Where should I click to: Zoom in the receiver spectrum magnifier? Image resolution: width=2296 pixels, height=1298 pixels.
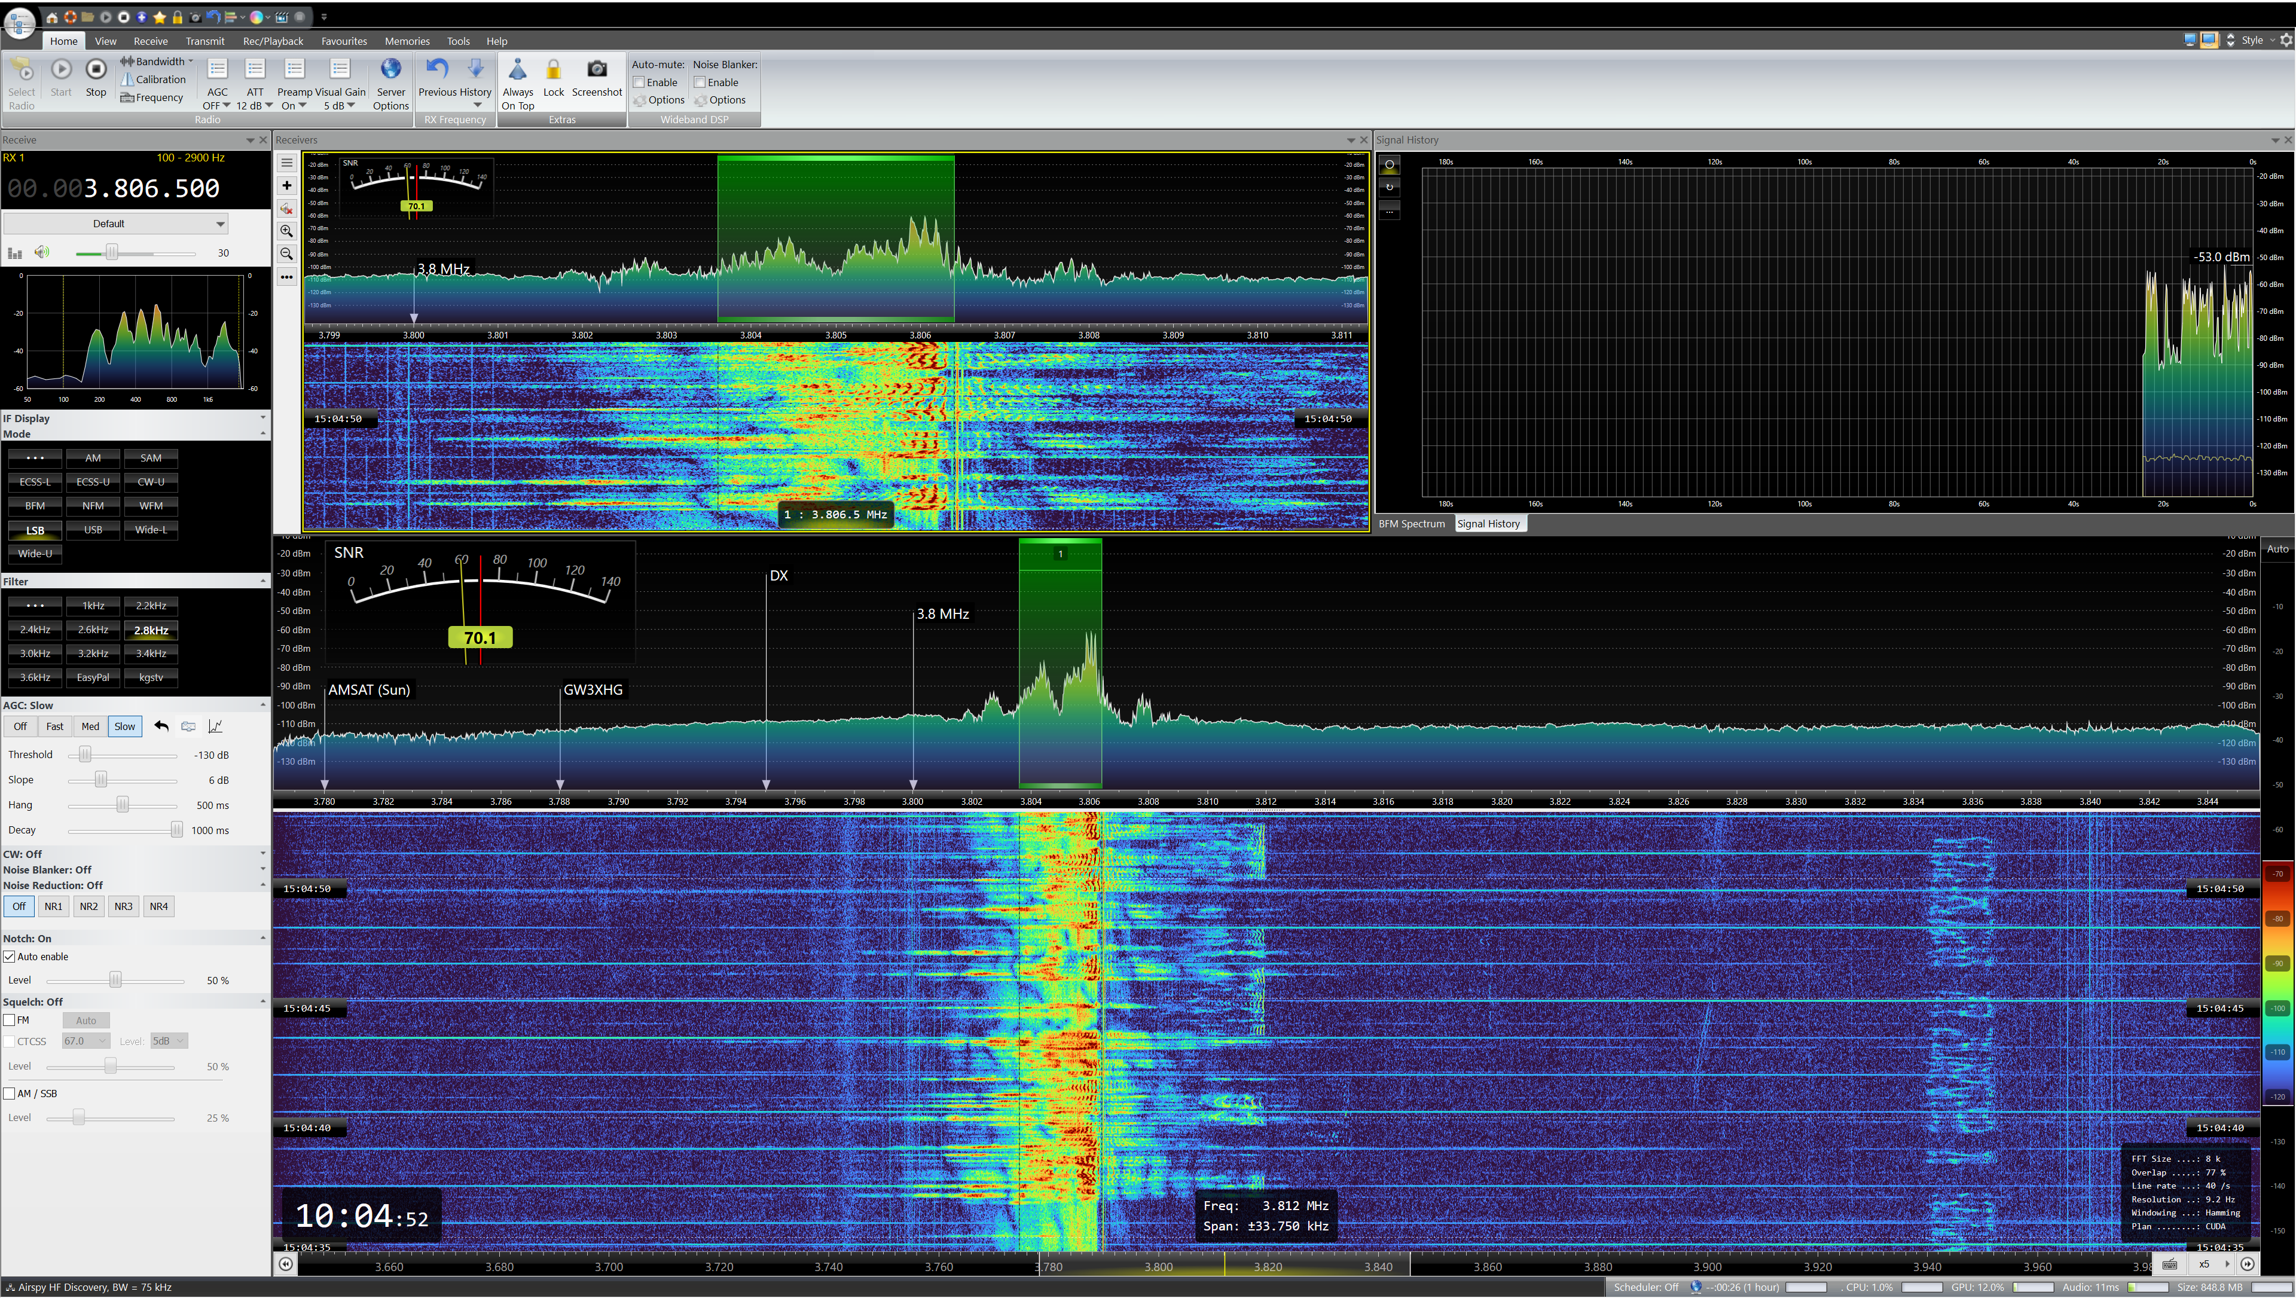286,231
